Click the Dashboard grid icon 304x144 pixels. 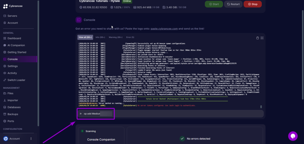tap(5, 38)
